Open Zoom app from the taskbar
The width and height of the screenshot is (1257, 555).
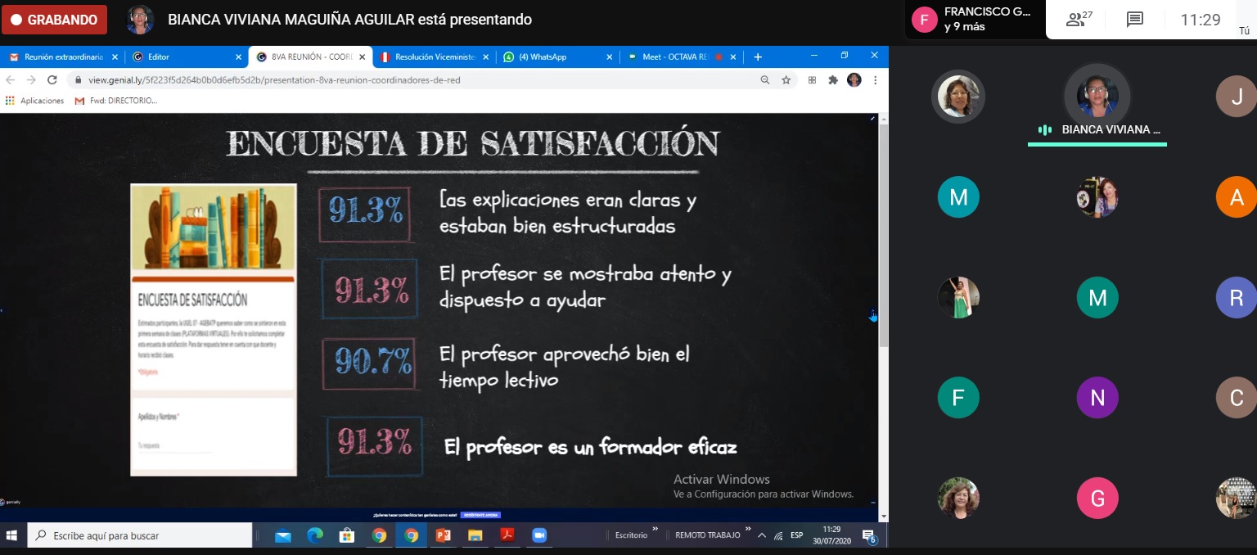click(538, 535)
